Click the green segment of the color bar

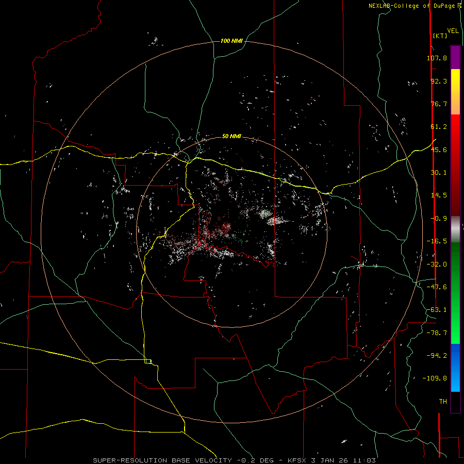coord(455,293)
